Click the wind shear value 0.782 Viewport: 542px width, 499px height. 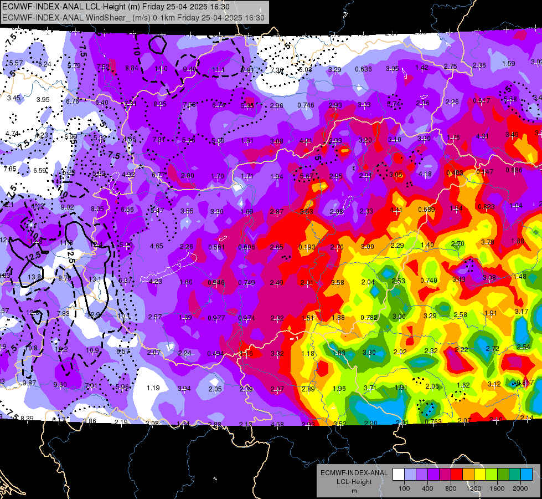(x=369, y=318)
